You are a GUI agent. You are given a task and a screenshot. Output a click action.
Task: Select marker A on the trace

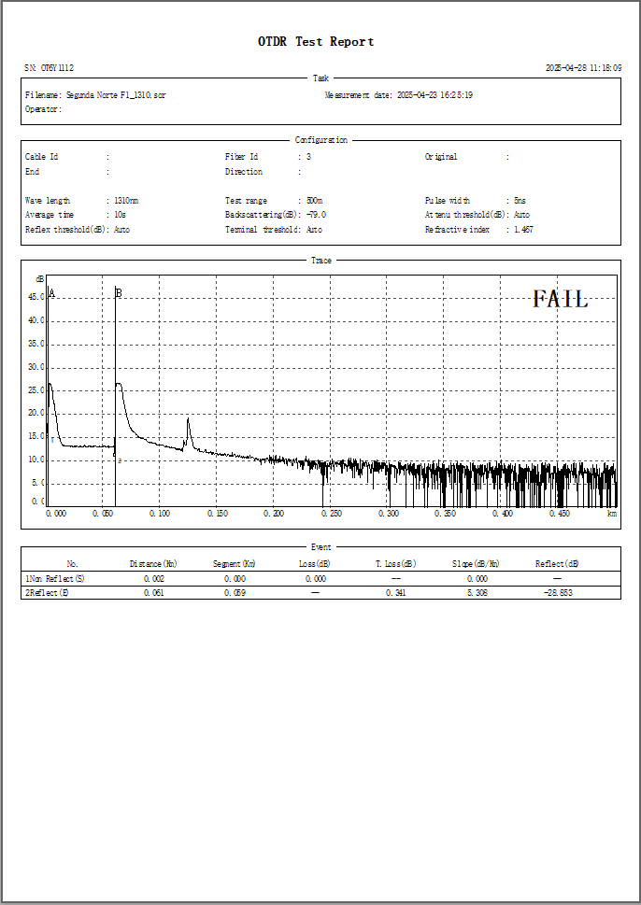pyautogui.click(x=51, y=293)
